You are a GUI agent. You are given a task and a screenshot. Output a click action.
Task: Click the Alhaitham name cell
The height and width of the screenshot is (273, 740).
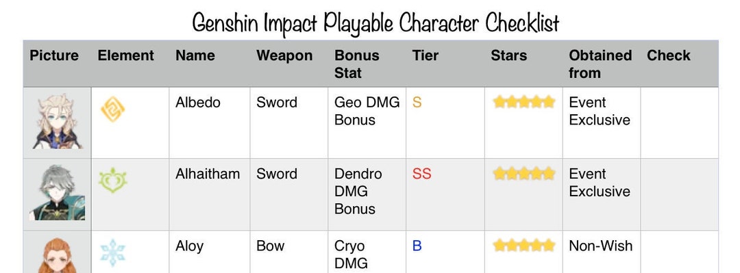pos(210,194)
